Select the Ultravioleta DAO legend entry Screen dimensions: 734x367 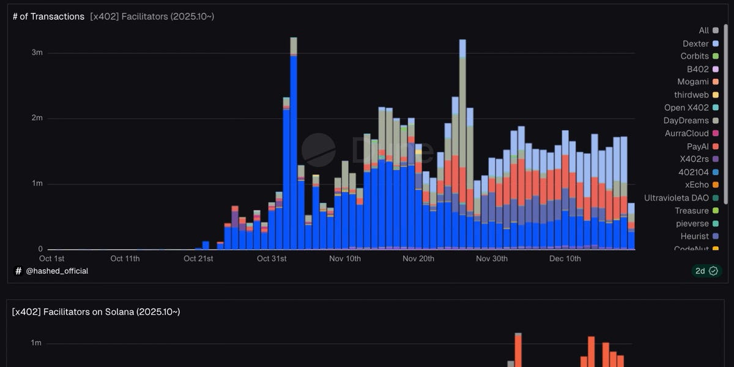pyautogui.click(x=676, y=198)
